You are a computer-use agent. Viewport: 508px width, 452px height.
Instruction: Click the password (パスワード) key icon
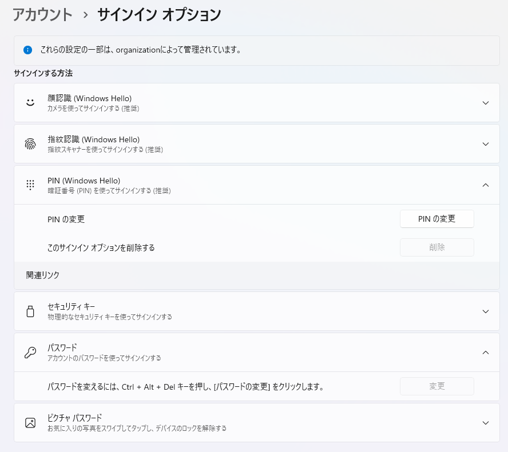(x=30, y=353)
